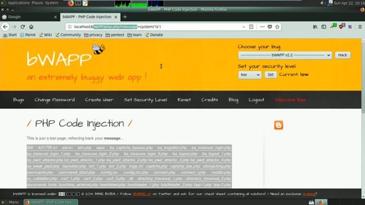This screenshot has width=365, height=205.
Task: Bookmark this page with the star icon
Action: pyautogui.click(x=277, y=27)
